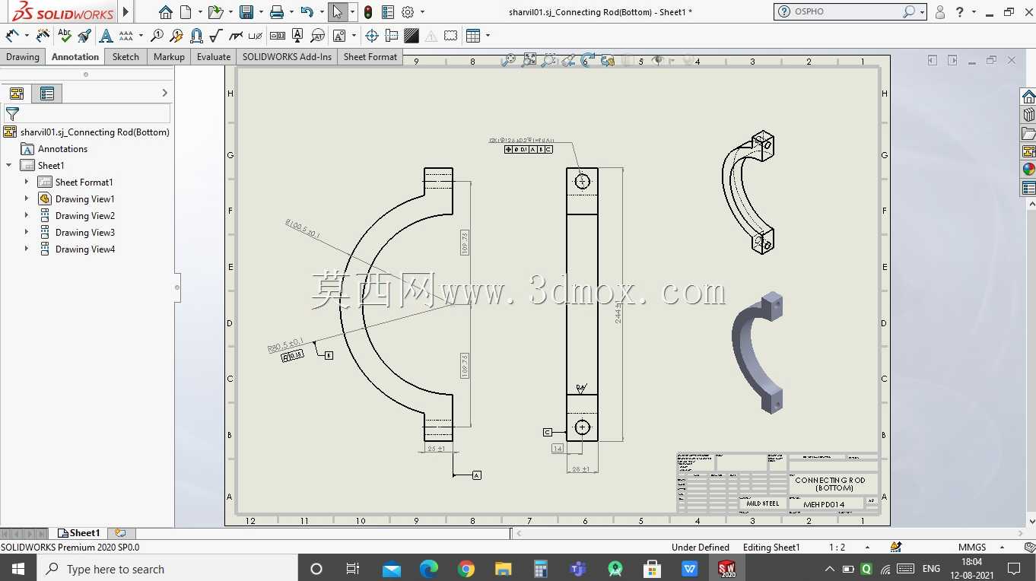Image resolution: width=1036 pixels, height=581 pixels.
Task: Select the Magnetic Line tool
Action: pos(196,36)
